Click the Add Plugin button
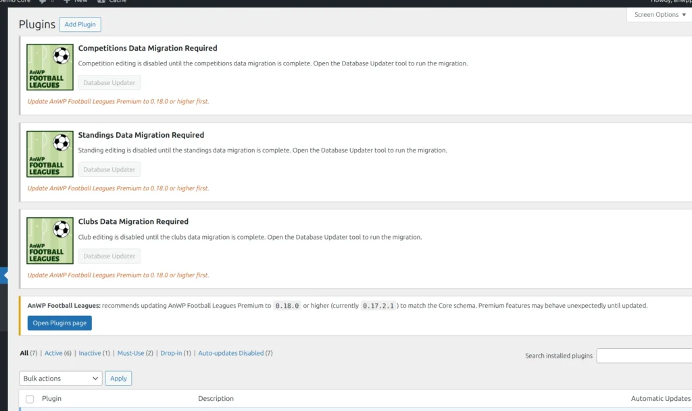Viewport: 692px width, 411px height. [80, 24]
